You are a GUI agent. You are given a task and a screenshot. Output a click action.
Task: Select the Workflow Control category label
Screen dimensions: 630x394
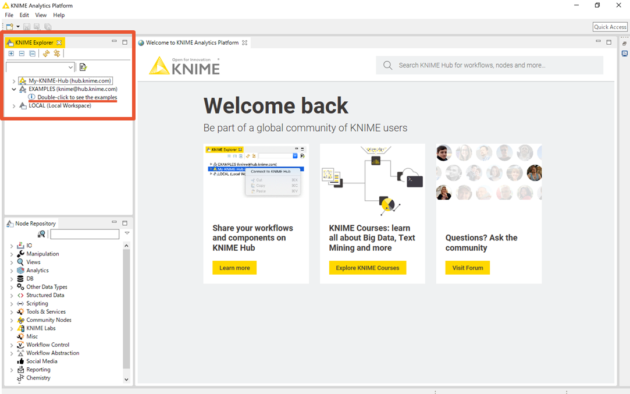point(48,345)
